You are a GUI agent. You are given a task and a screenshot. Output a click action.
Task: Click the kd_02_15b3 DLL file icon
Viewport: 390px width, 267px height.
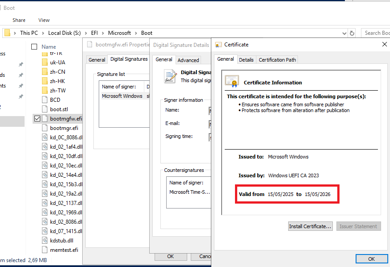pyautogui.click(x=45, y=184)
